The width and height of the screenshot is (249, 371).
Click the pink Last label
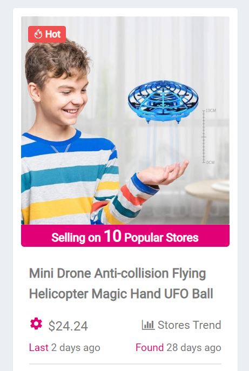pyautogui.click(x=38, y=348)
